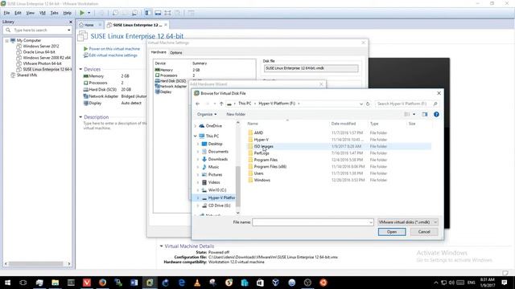Select the AMD folder

(x=258, y=132)
